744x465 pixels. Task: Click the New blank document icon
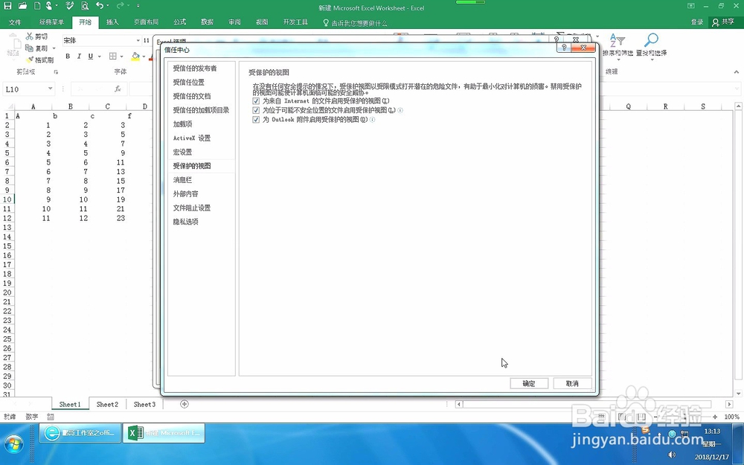pyautogui.click(x=37, y=6)
